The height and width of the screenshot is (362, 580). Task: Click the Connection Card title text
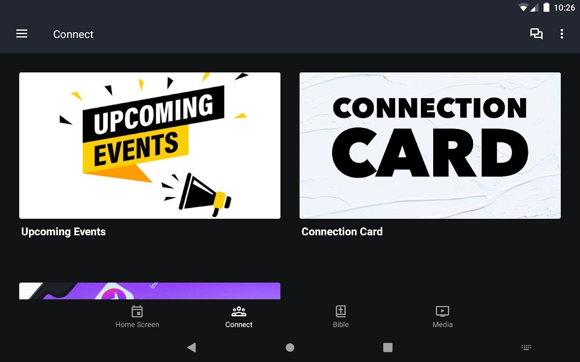pyautogui.click(x=342, y=232)
